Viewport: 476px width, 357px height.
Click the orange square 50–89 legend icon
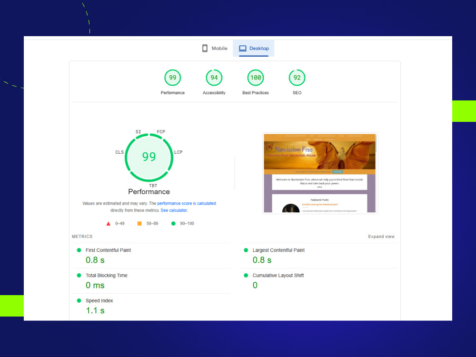click(x=139, y=223)
